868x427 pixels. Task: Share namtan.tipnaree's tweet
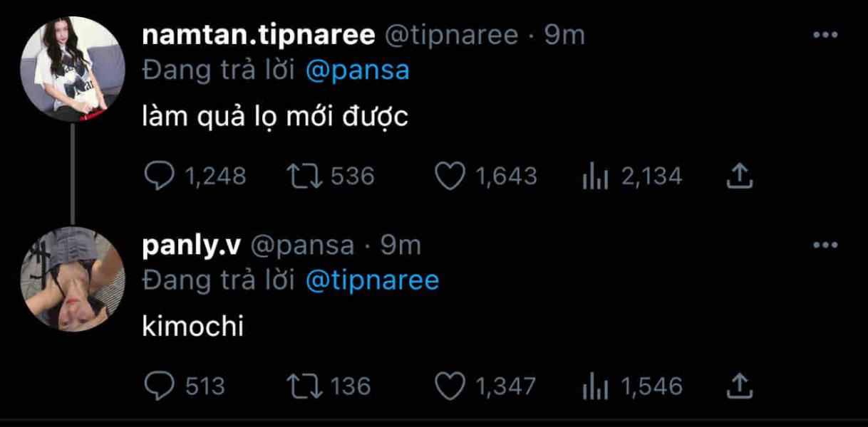[x=739, y=176]
